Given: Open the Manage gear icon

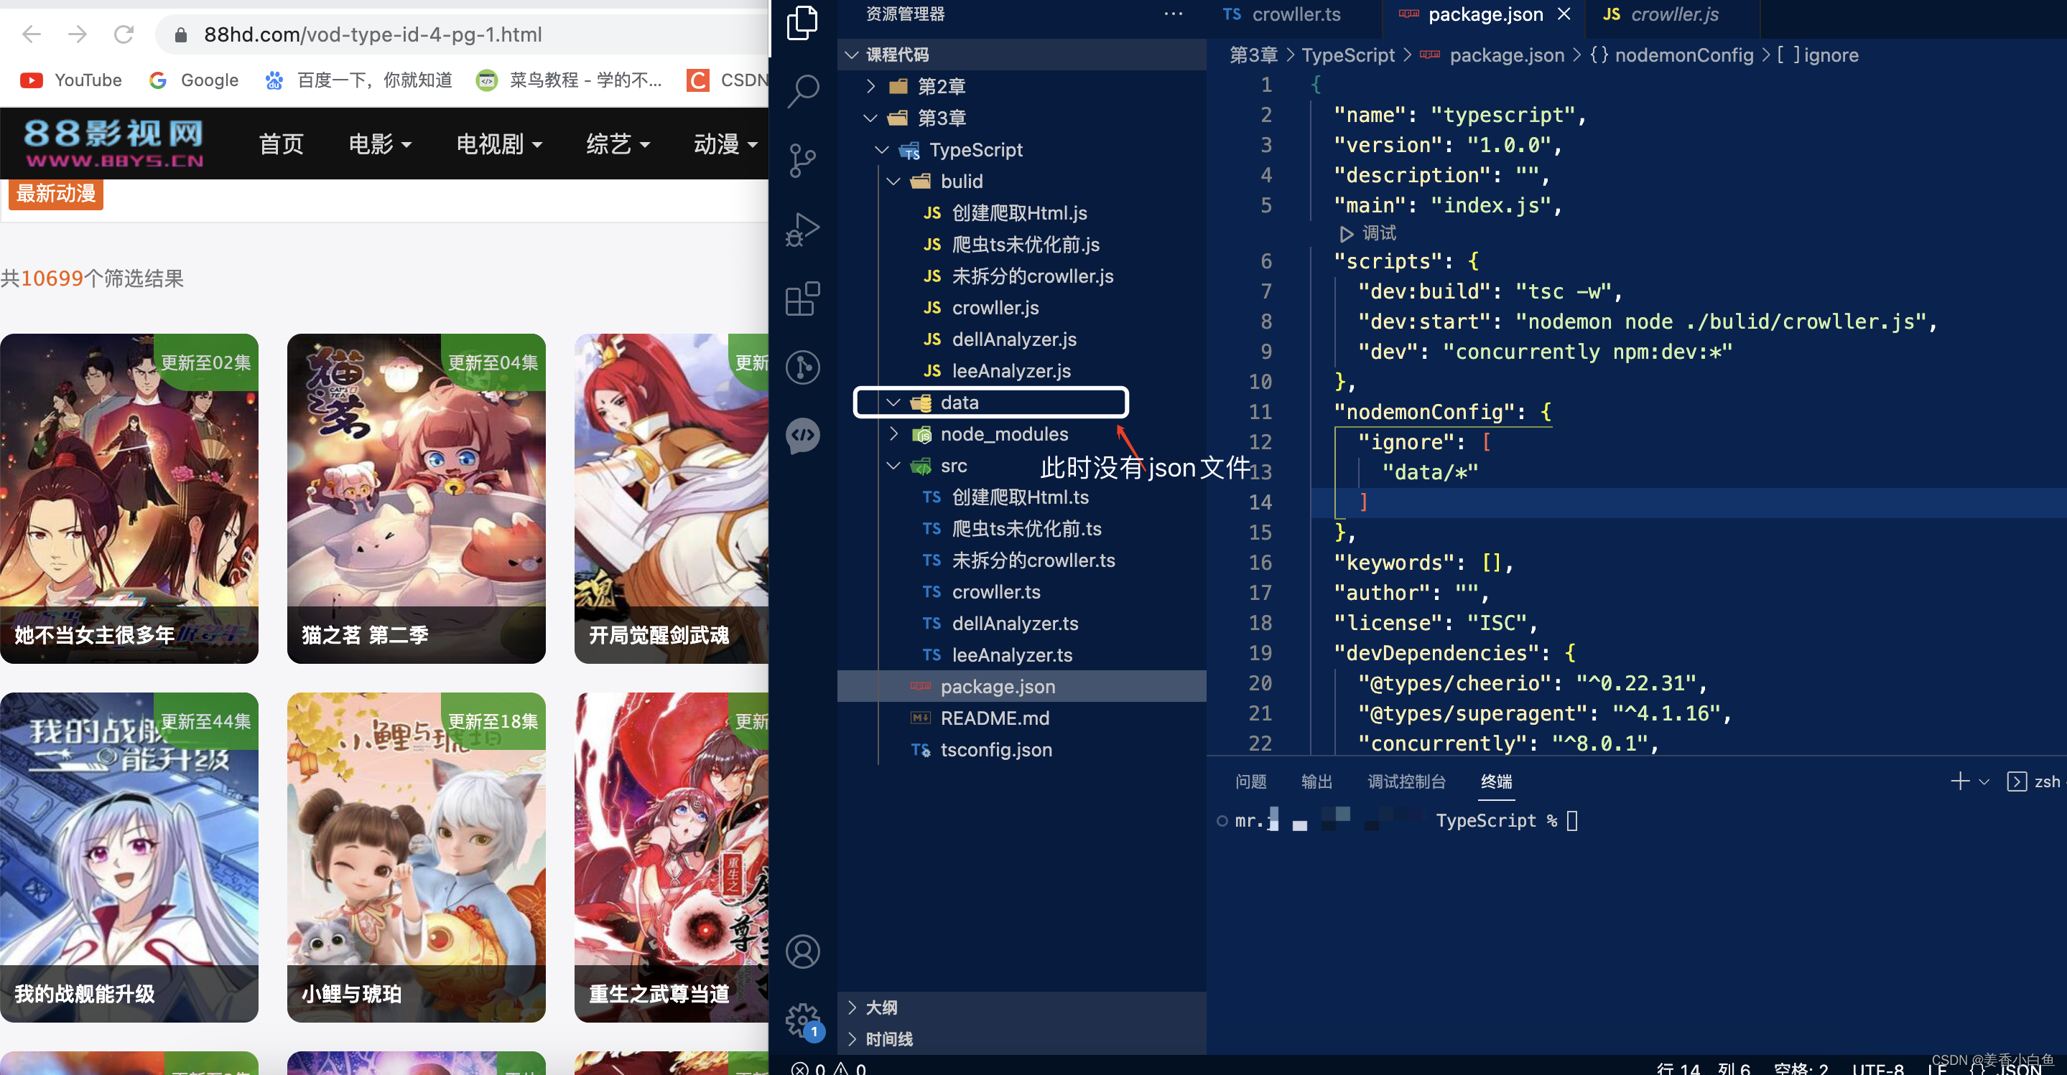Looking at the screenshot, I should coord(802,1020).
